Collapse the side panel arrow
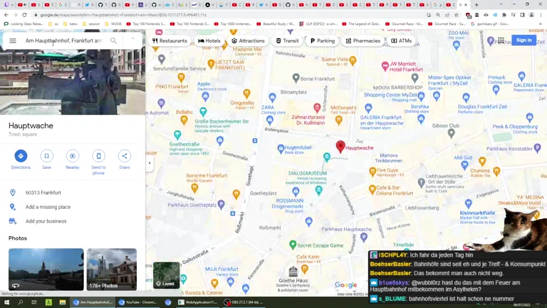547x308 pixels. pos(149,163)
